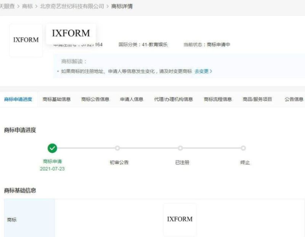Switch to the 商标基础信息 tab
The image size is (305, 237).
coord(56,99)
